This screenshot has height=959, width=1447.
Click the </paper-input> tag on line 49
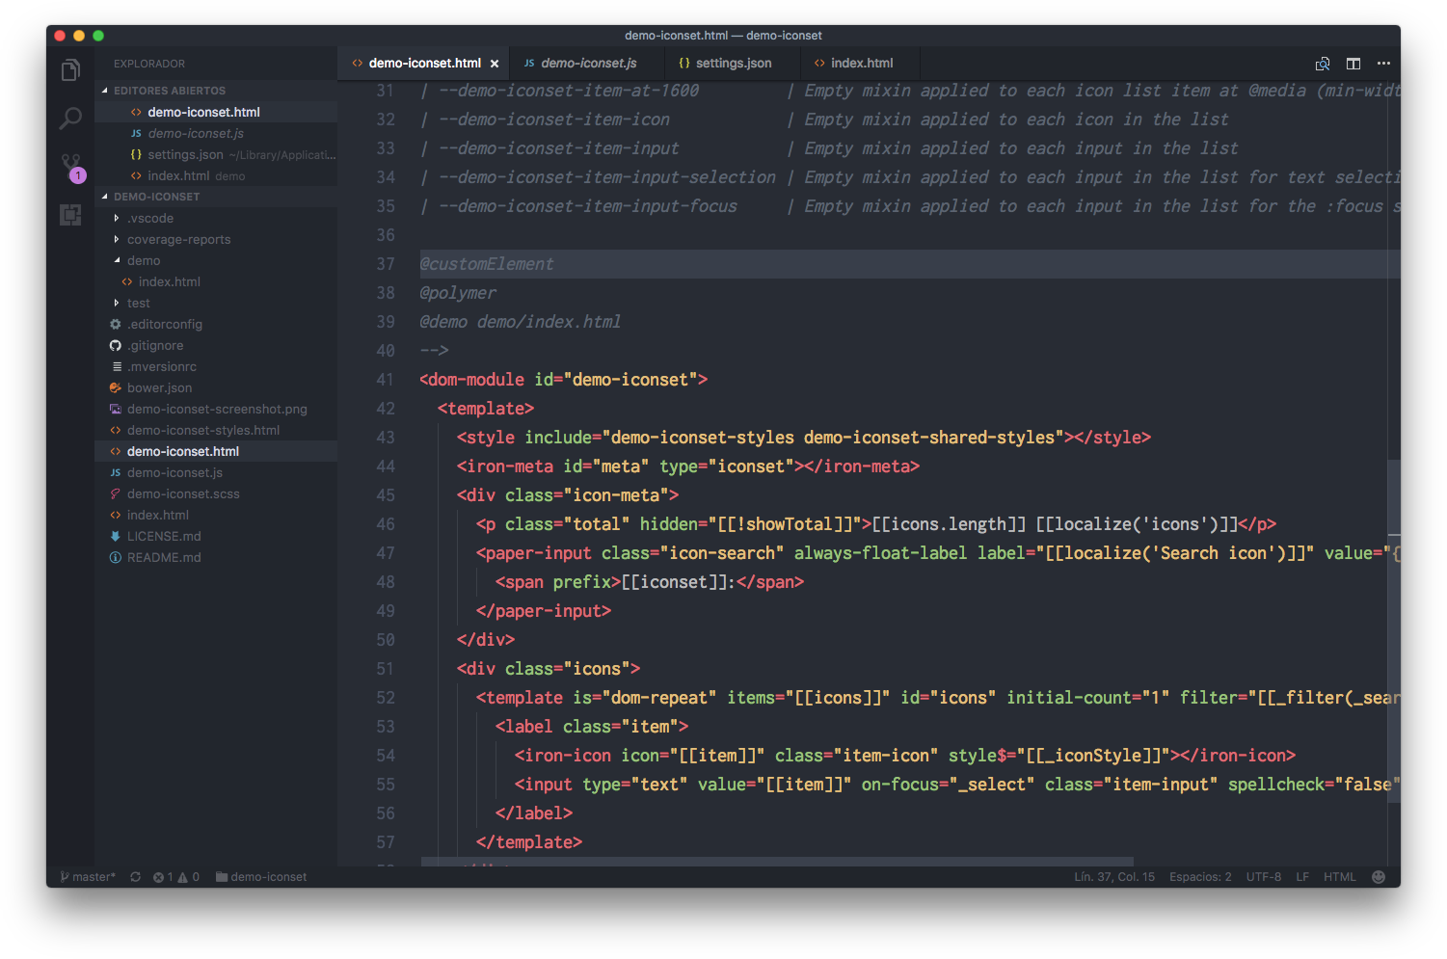pyautogui.click(x=544, y=611)
